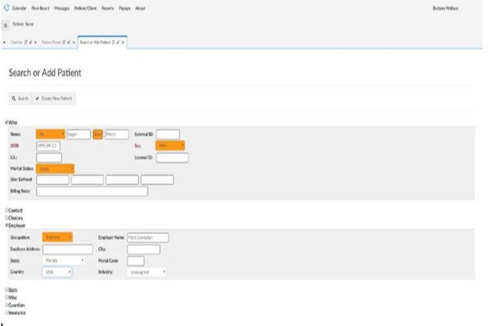Close the Patient Finder tab
Screen dimensions: 490x326
(x=74, y=42)
